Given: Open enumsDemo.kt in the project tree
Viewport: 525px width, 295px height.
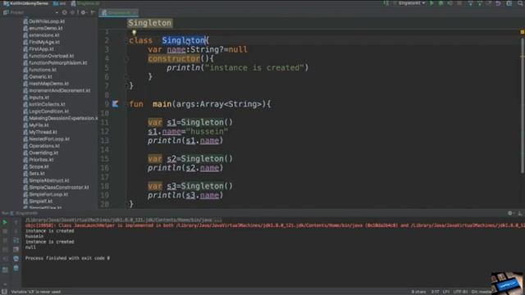Looking at the screenshot, I should tap(43, 28).
